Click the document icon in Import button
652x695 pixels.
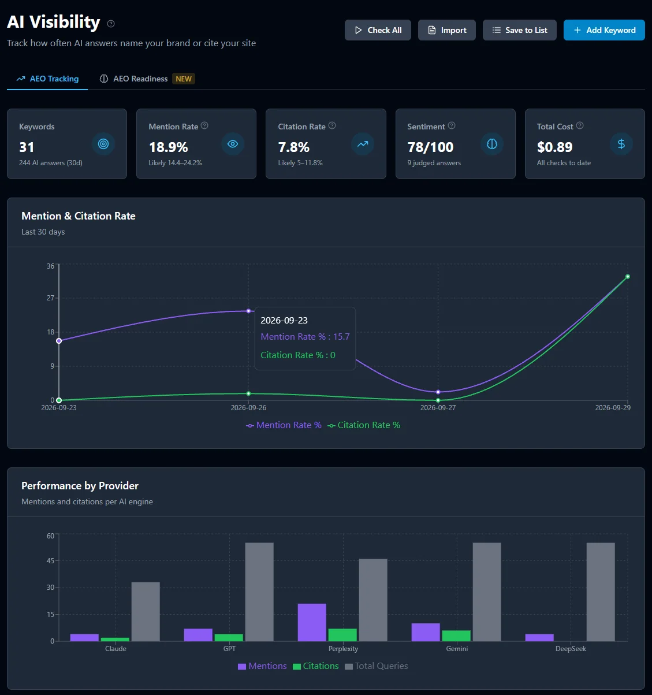(432, 30)
